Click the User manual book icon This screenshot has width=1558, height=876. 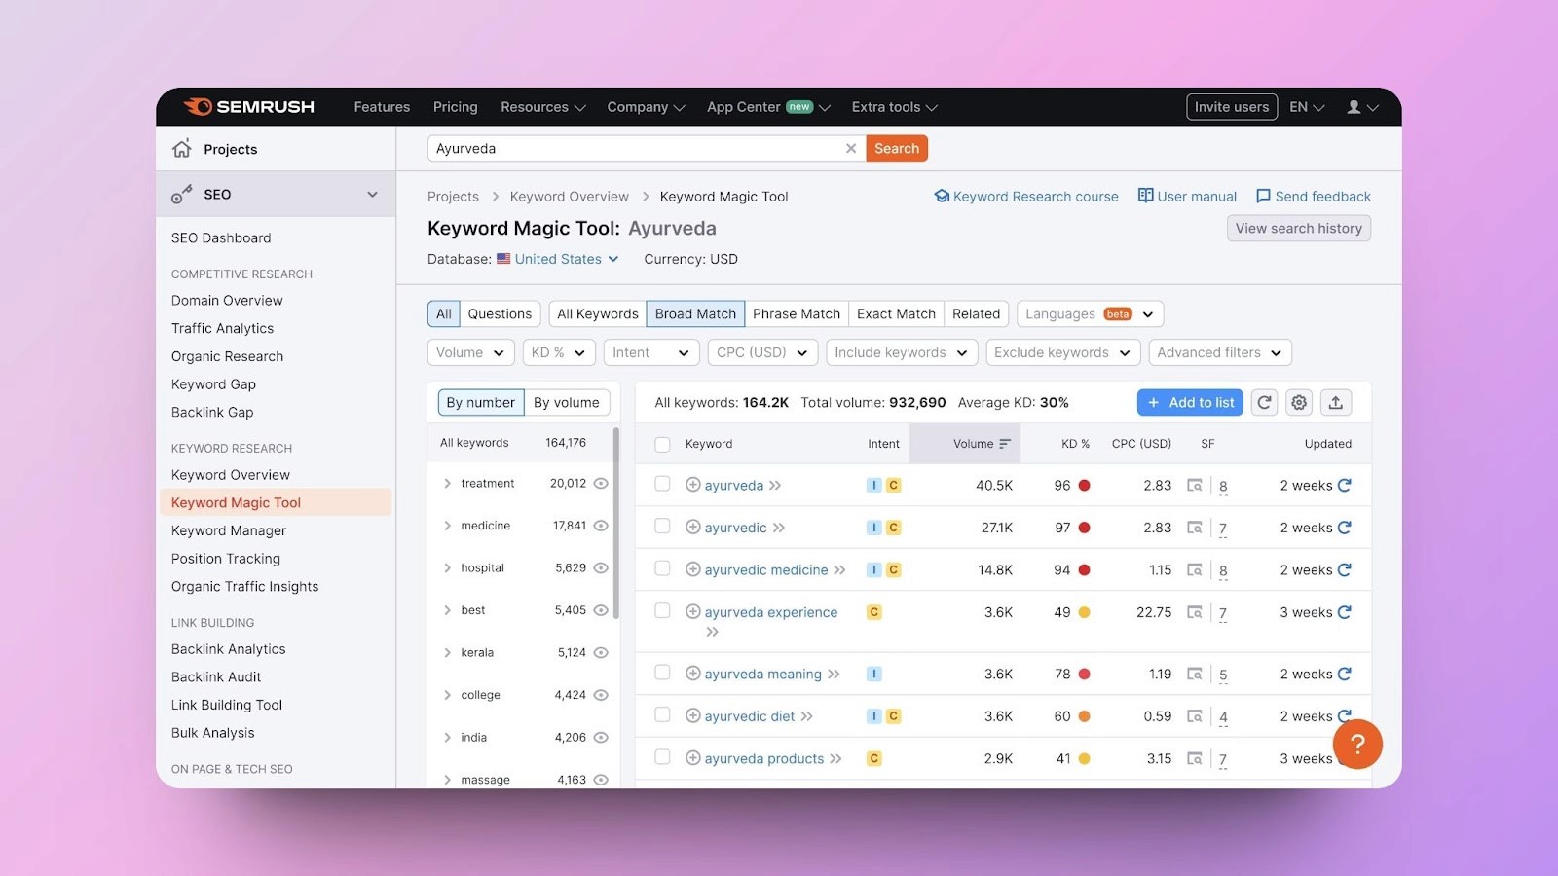1146,196
